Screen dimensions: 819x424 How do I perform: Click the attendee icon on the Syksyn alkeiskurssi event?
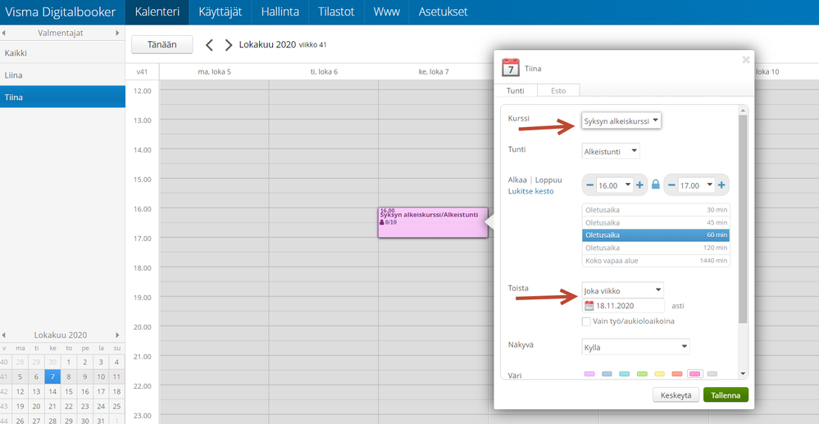(382, 222)
